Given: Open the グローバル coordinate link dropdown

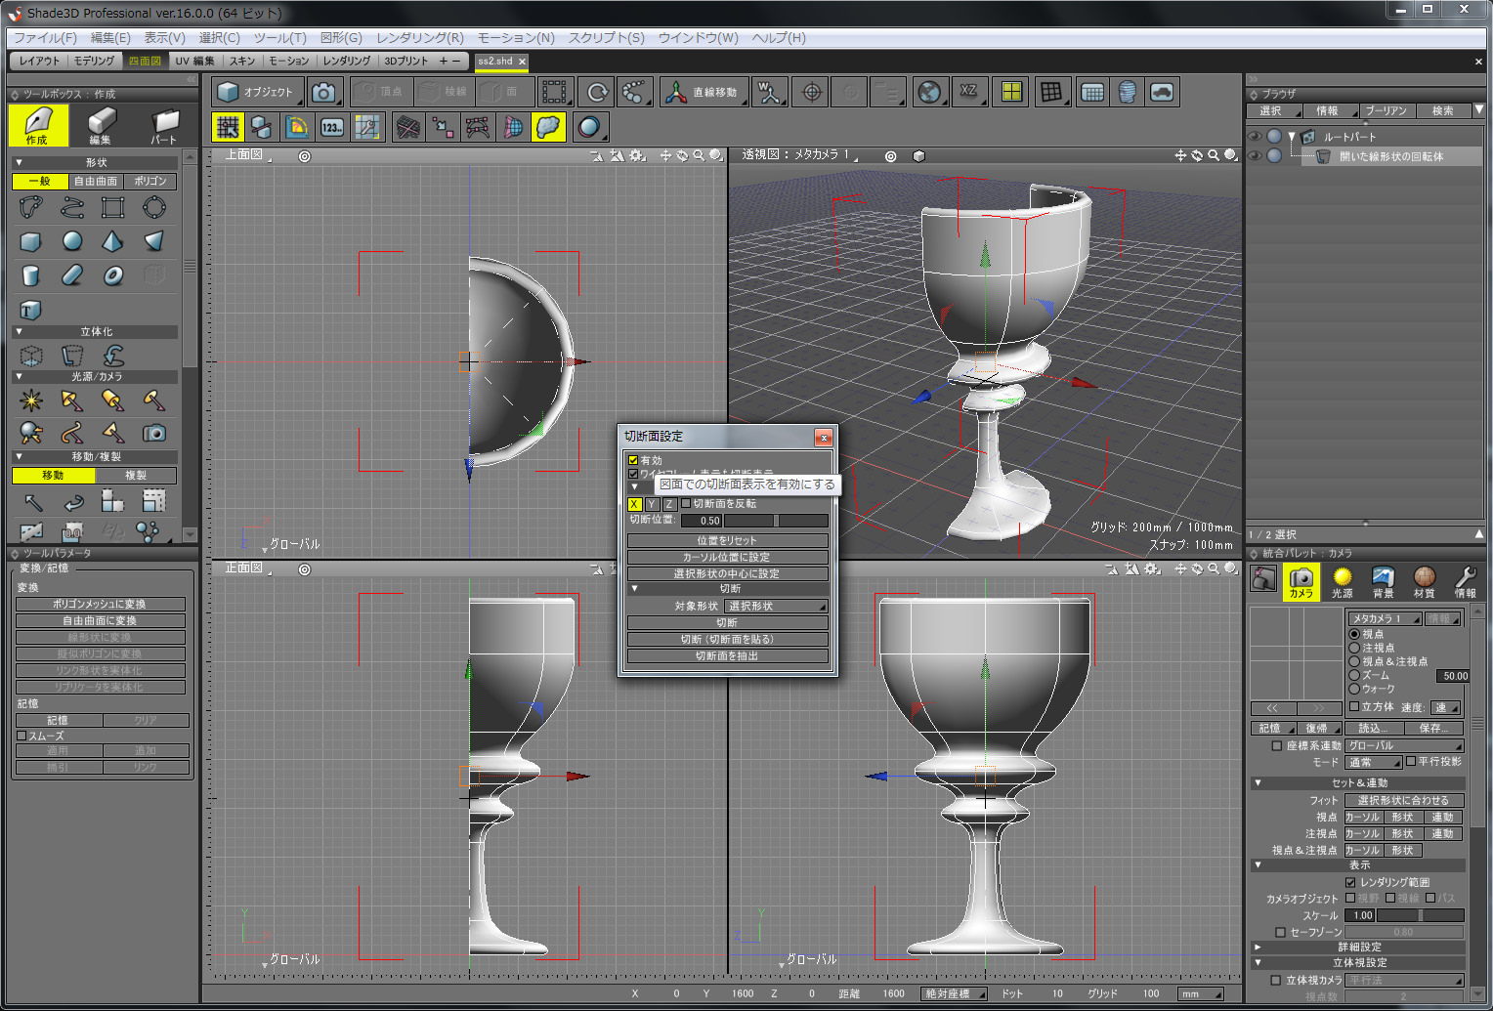Looking at the screenshot, I should pos(1405,746).
